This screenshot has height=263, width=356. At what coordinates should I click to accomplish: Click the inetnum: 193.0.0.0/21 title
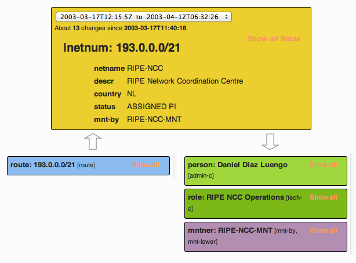[122, 48]
